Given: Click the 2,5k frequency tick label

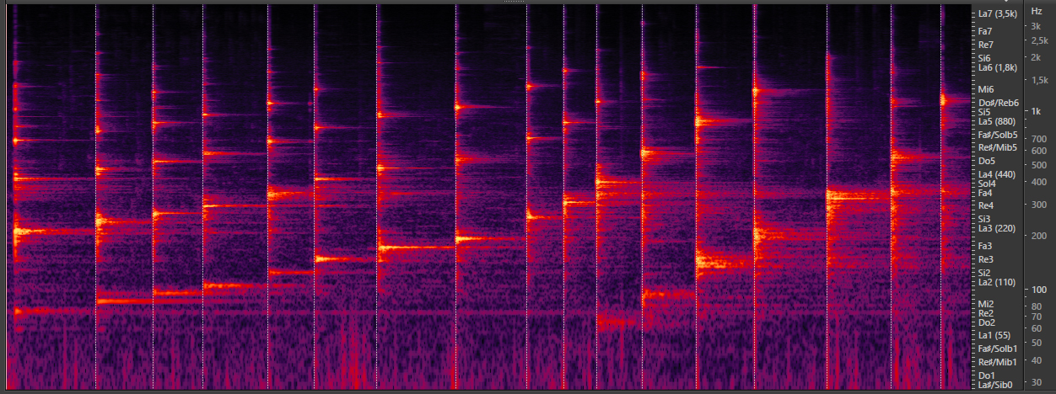Looking at the screenshot, I should pyautogui.click(x=1037, y=40).
